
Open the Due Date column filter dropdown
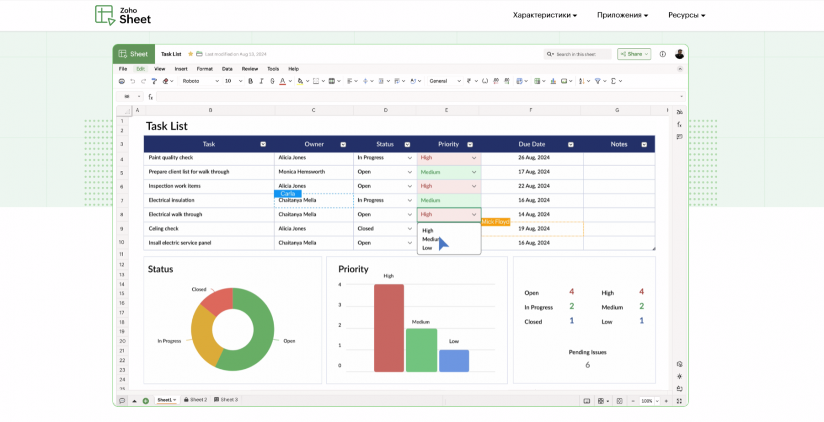[x=571, y=145]
